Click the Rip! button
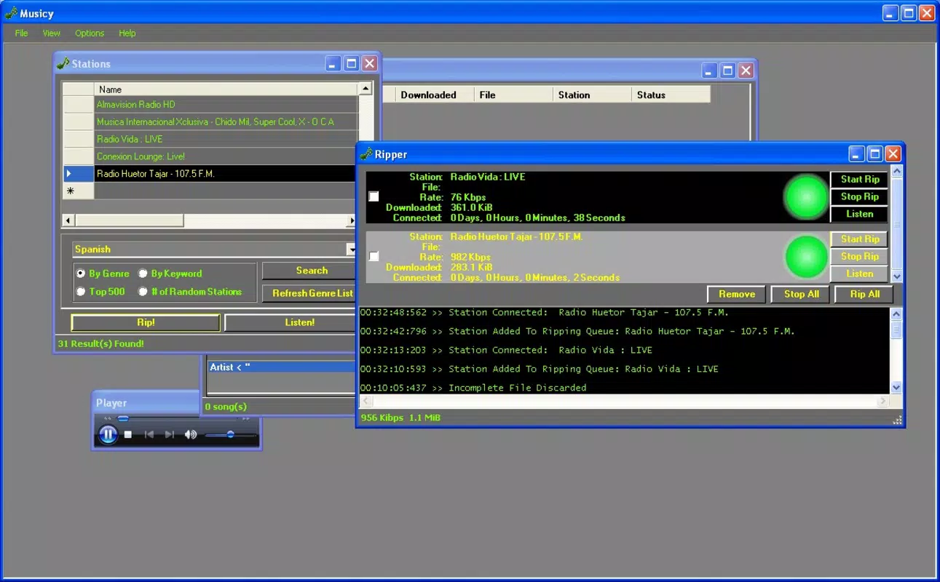The width and height of the screenshot is (940, 582). [x=146, y=322]
